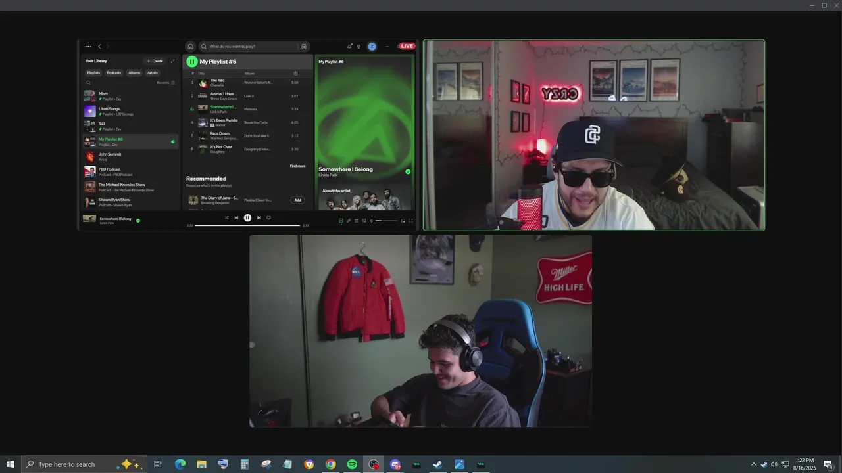Open Spotify notifications bell
The height and width of the screenshot is (473, 842).
[x=350, y=47]
